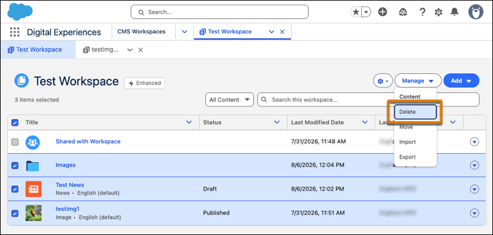493x235 pixels.
Task: Click the user avatar profile icon
Action: (x=476, y=12)
